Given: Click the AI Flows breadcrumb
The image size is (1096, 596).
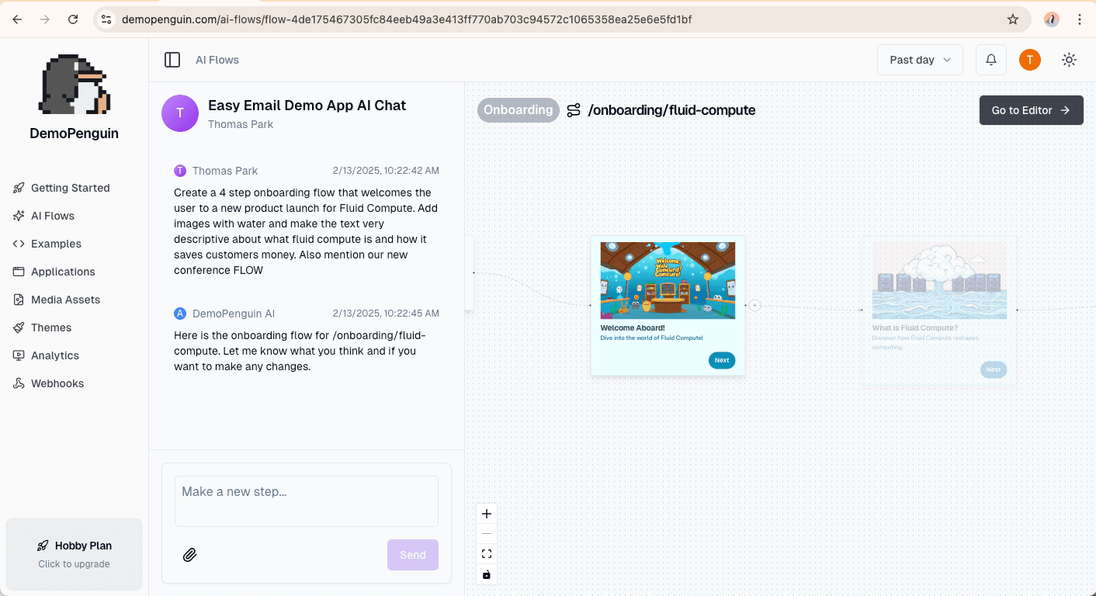Looking at the screenshot, I should [x=217, y=60].
